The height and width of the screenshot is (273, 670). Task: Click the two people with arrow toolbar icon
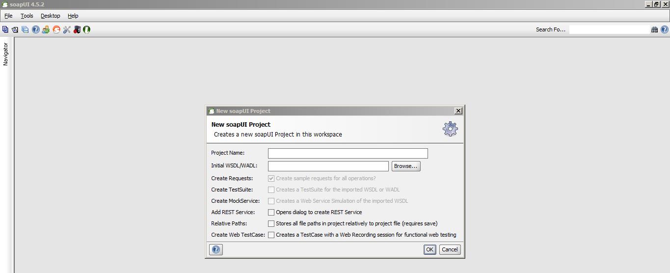46,29
